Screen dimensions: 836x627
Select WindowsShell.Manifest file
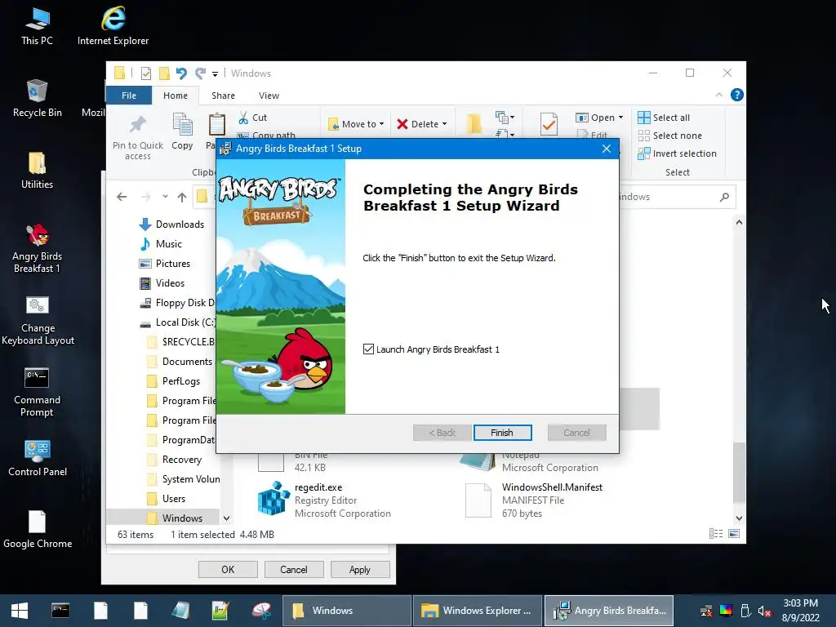tap(534, 500)
